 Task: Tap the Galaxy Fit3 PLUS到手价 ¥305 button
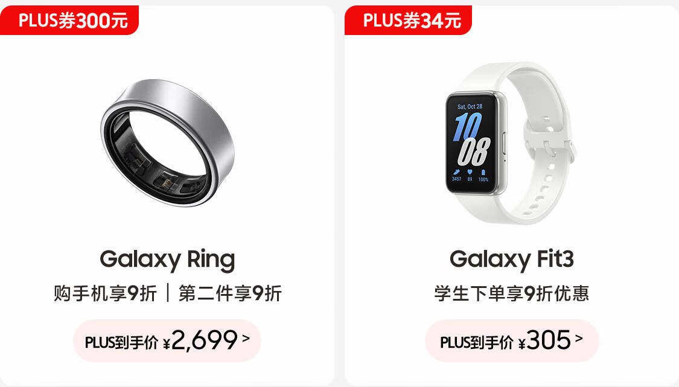(512, 341)
